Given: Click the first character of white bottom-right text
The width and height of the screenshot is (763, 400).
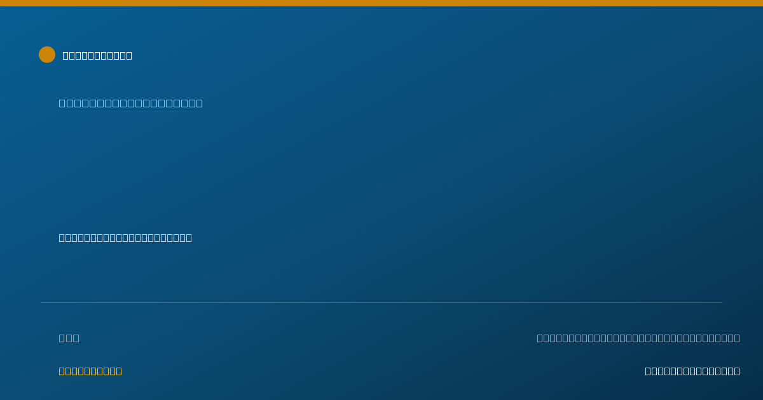Looking at the screenshot, I should click(x=648, y=371).
